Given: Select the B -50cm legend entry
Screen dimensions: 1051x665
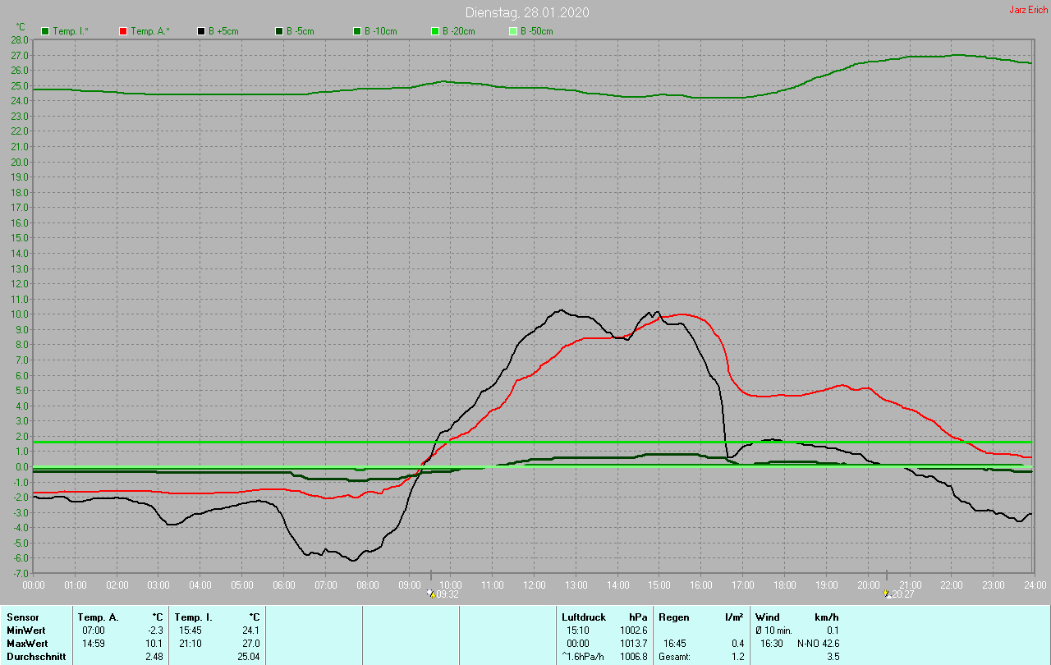Looking at the screenshot, I should [x=531, y=31].
